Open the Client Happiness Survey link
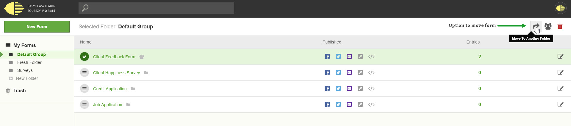Viewport: 571px width, 126px height. coord(116,73)
